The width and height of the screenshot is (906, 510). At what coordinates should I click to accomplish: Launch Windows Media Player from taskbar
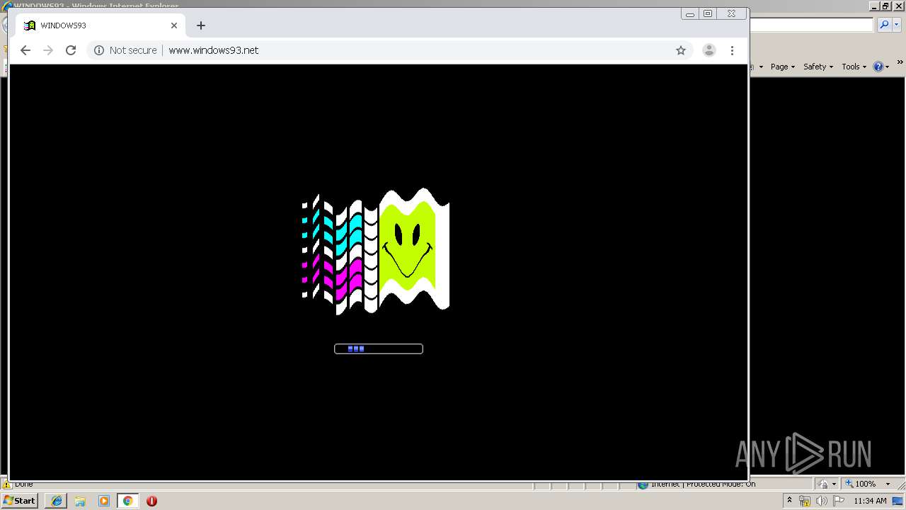(x=104, y=501)
